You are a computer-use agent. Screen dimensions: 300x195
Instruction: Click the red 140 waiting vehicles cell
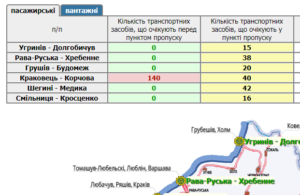(x=154, y=78)
